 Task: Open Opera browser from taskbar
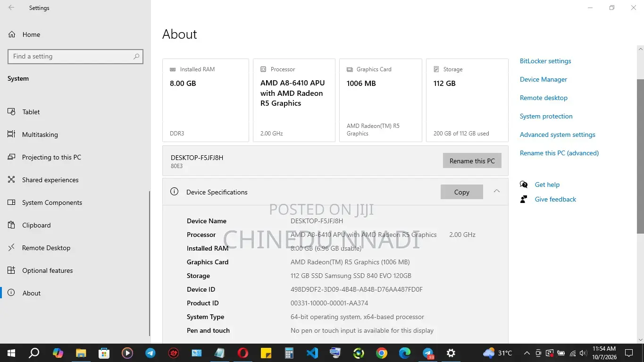243,353
